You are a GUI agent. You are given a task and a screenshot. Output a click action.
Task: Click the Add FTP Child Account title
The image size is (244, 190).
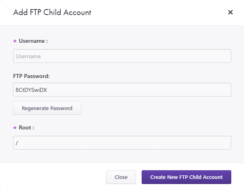52,12
